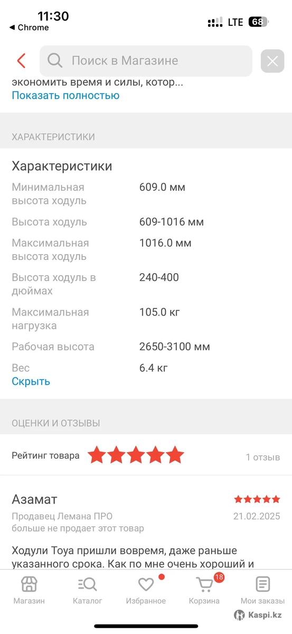This screenshot has width=292, height=634.
Task: Tap reviewer name Азамат
Action: point(34,499)
